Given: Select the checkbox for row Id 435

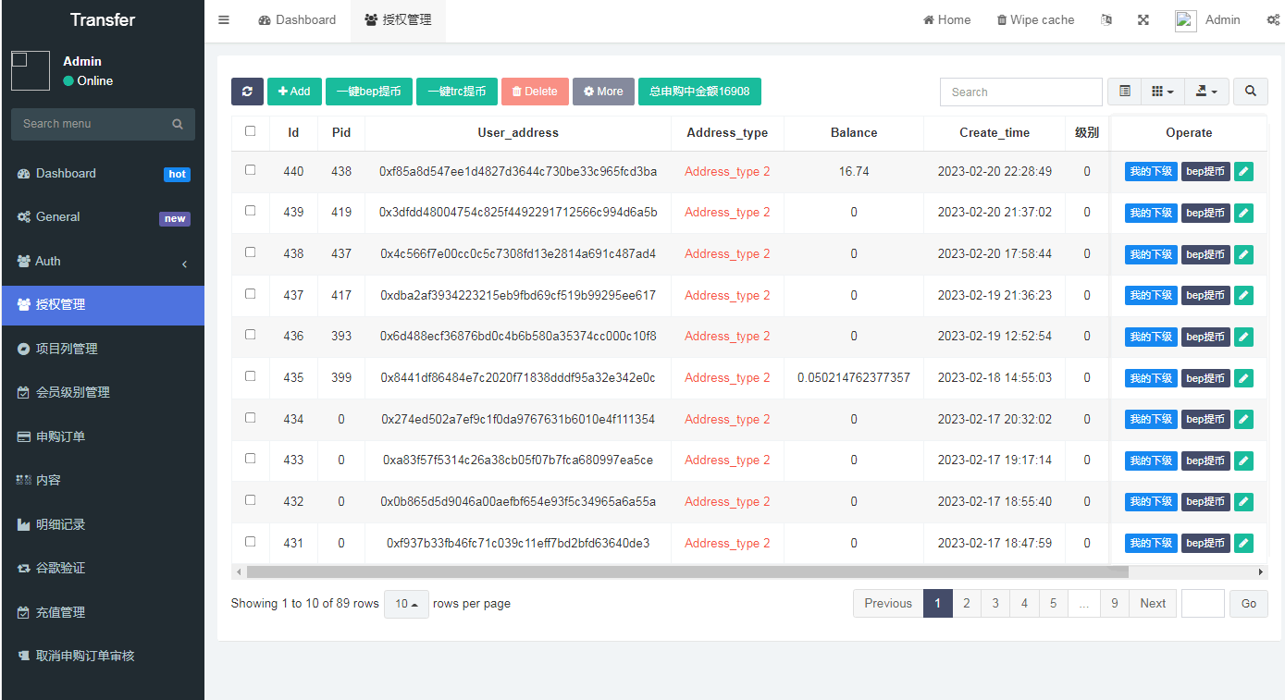Looking at the screenshot, I should (251, 376).
